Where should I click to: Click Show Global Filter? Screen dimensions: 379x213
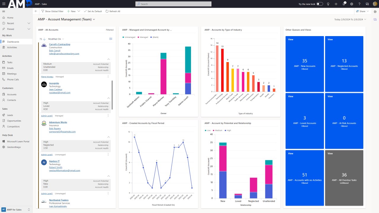click(x=52, y=11)
